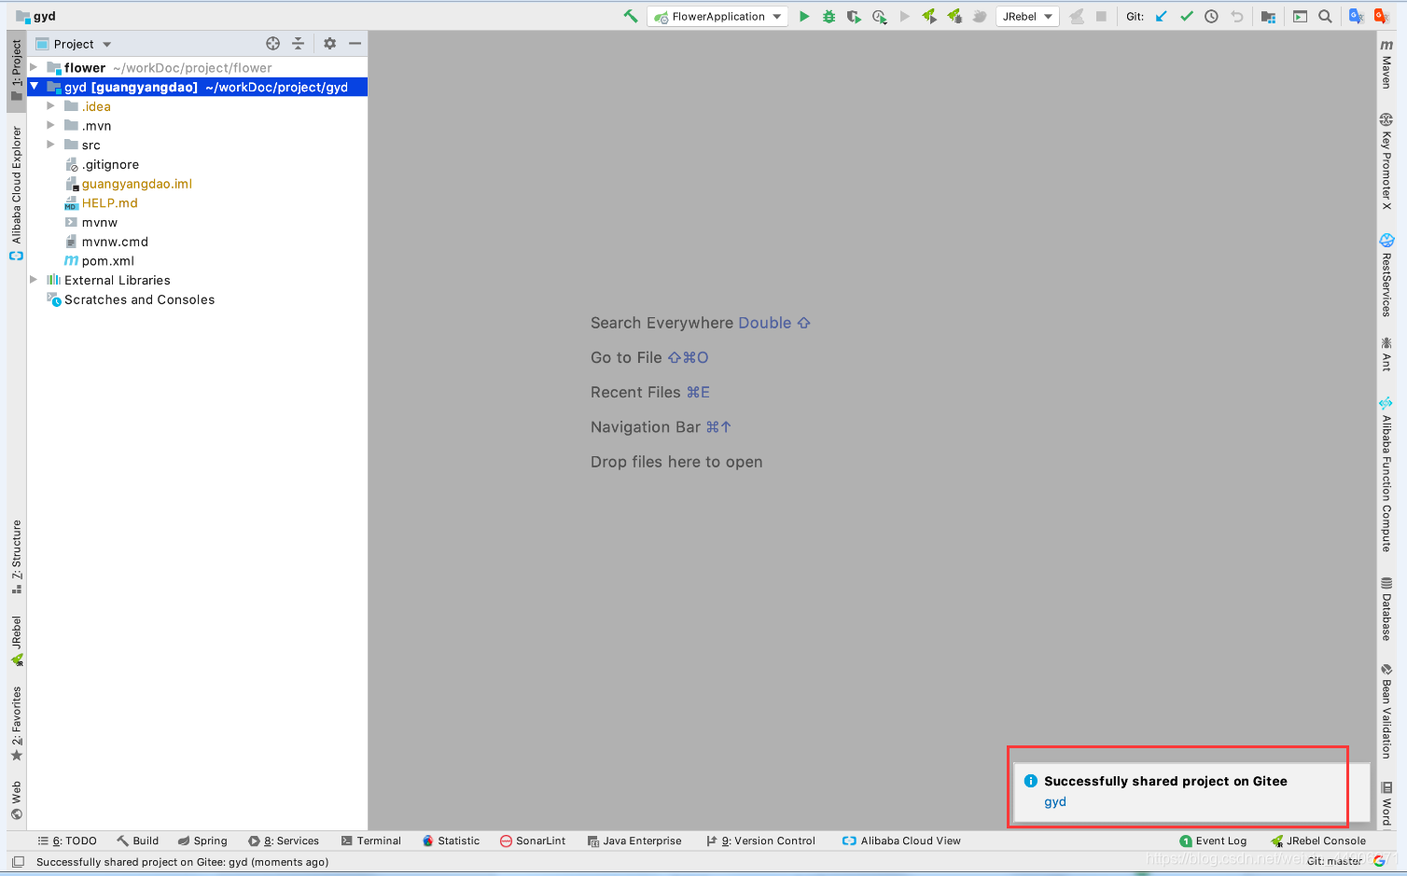
Task: Collapse all in Project panel
Action: (x=298, y=43)
